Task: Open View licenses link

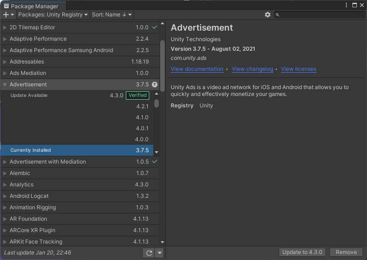Action: coord(298,69)
